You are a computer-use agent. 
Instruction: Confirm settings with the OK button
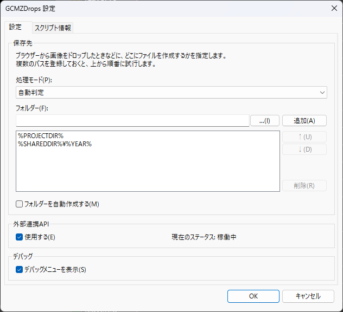click(x=253, y=296)
